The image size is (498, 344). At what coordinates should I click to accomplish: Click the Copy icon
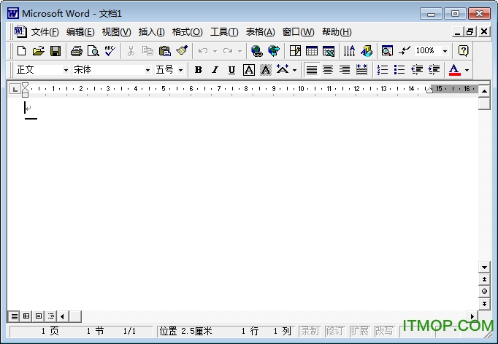(148, 51)
